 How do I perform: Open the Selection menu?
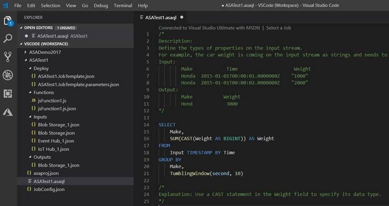(50, 5)
